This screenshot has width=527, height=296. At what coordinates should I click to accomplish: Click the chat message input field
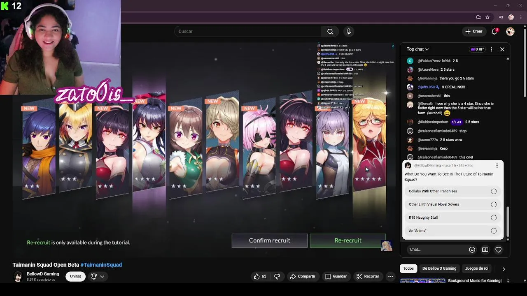(436, 250)
